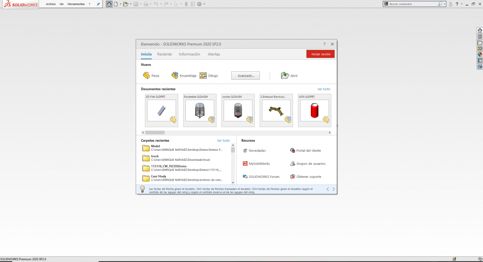Expand the Save dropdown arrow

click(x=141, y=4)
